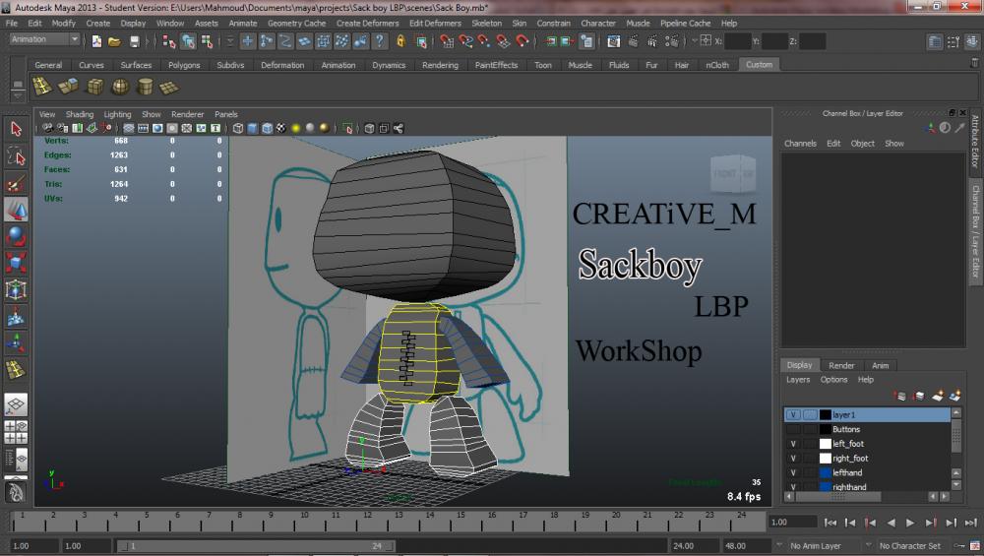Activate the Move tool cone icon
Screen dimensions: 984x556
click(x=17, y=210)
